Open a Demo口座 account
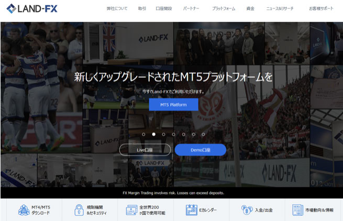Screen dimensions: 343x221 coord(201,150)
